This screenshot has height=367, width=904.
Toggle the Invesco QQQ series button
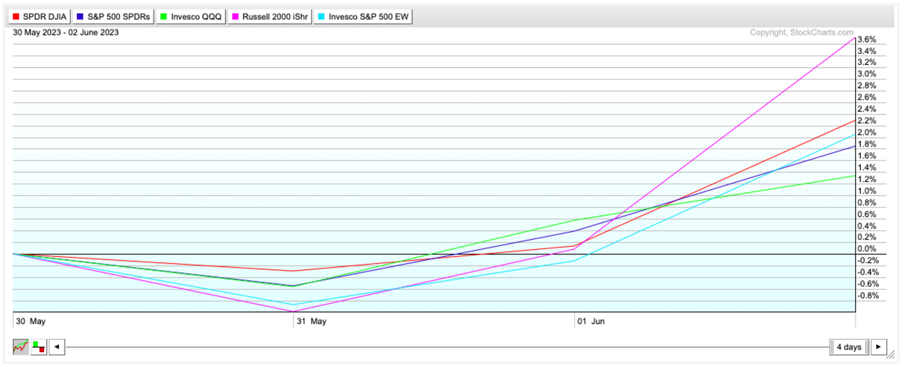tap(191, 17)
